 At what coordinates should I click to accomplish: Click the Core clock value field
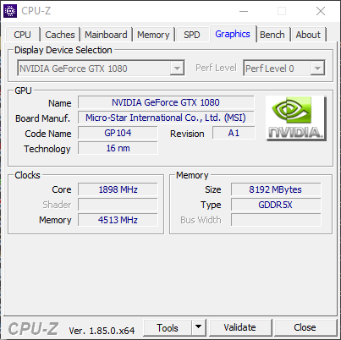(x=118, y=189)
